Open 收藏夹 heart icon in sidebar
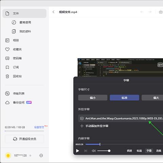The height and width of the screenshot is (163, 163). pyautogui.click(x=7, y=49)
